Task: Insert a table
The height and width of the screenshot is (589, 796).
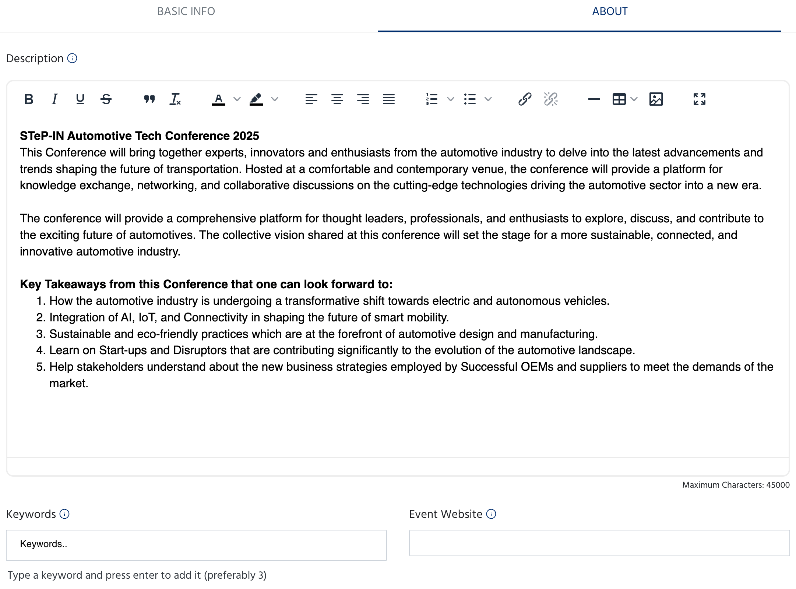Action: [x=619, y=99]
